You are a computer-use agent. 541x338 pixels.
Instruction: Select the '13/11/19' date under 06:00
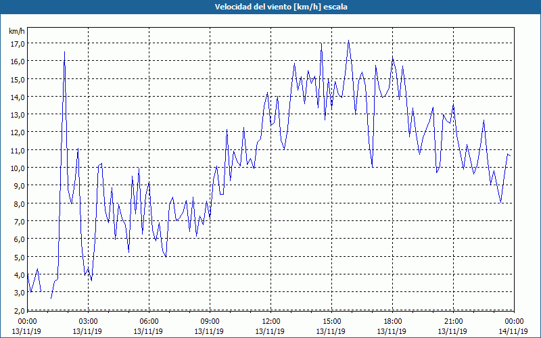[148, 331]
